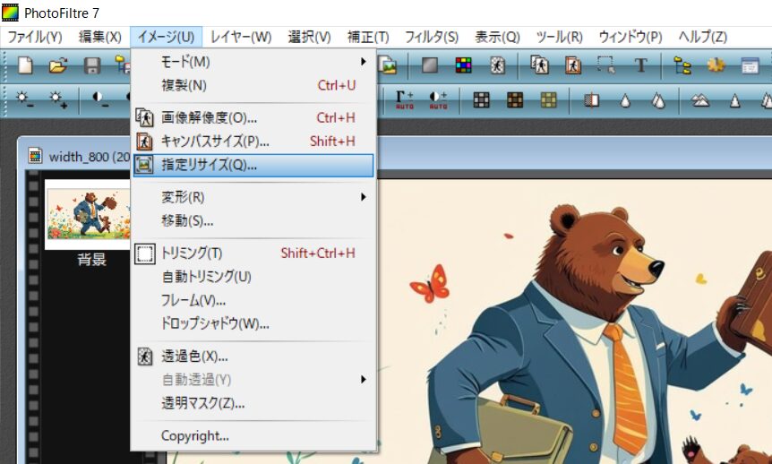Switch to RGB color mode via the colored grid icon
772x464 pixels.
click(x=463, y=65)
